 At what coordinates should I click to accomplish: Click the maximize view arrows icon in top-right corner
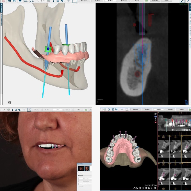pyautogui.click(x=182, y=1)
